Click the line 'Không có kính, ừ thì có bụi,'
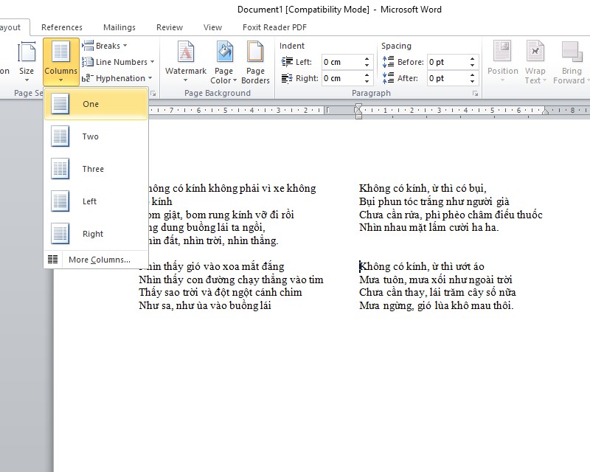The image size is (590, 472). (x=423, y=188)
